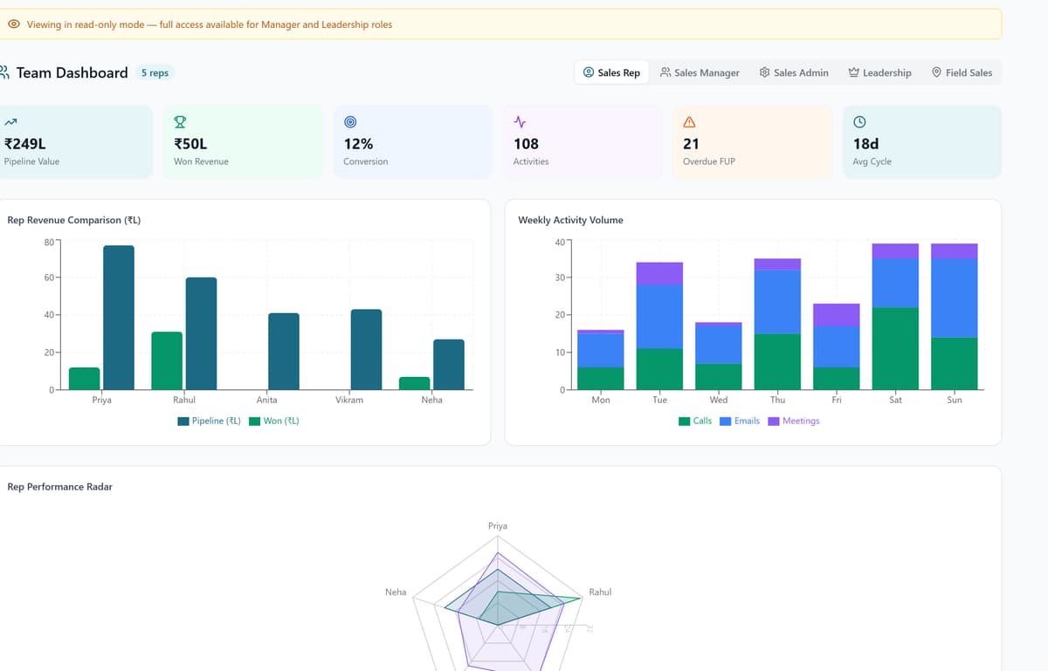Open the 108 Activities card
The width and height of the screenshot is (1048, 671).
click(x=583, y=142)
